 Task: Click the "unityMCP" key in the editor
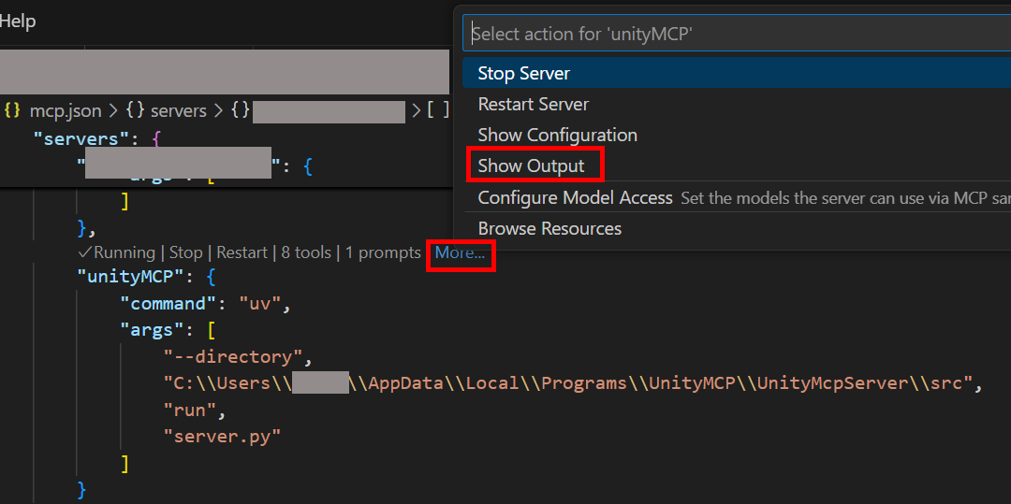click(135, 278)
